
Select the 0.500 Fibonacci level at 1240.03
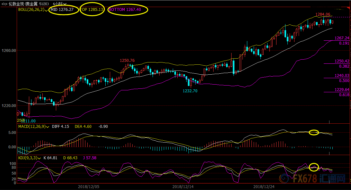344,80
